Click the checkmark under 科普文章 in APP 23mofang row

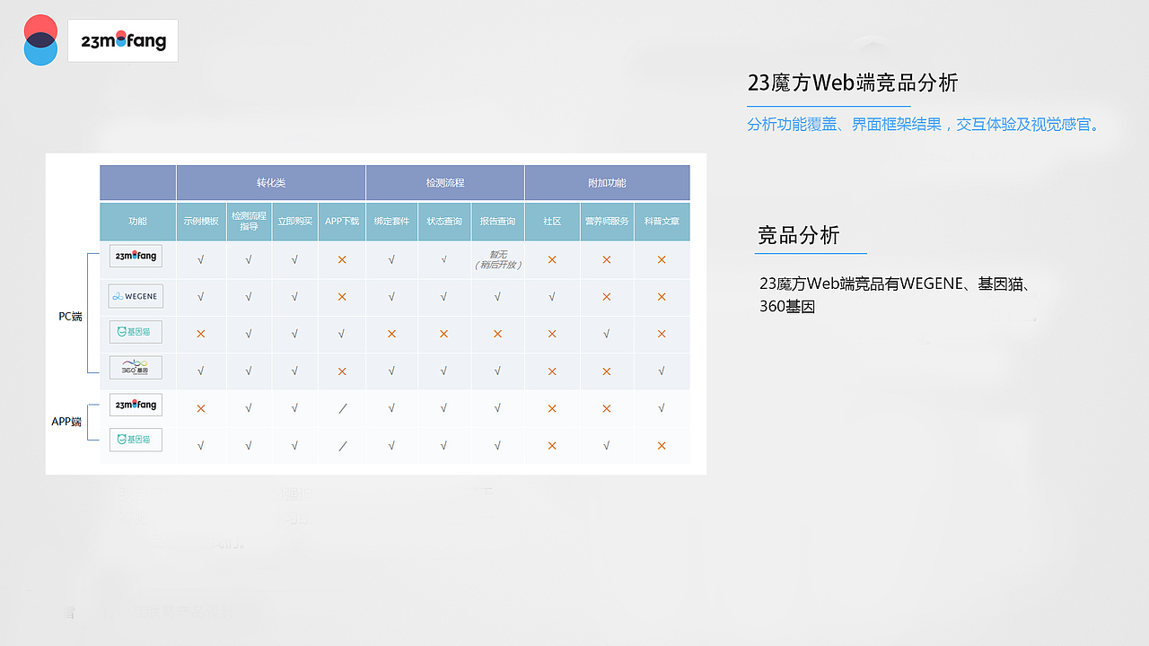tap(661, 408)
